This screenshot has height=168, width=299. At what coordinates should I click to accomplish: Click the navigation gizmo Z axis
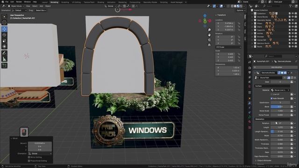pos(205,15)
